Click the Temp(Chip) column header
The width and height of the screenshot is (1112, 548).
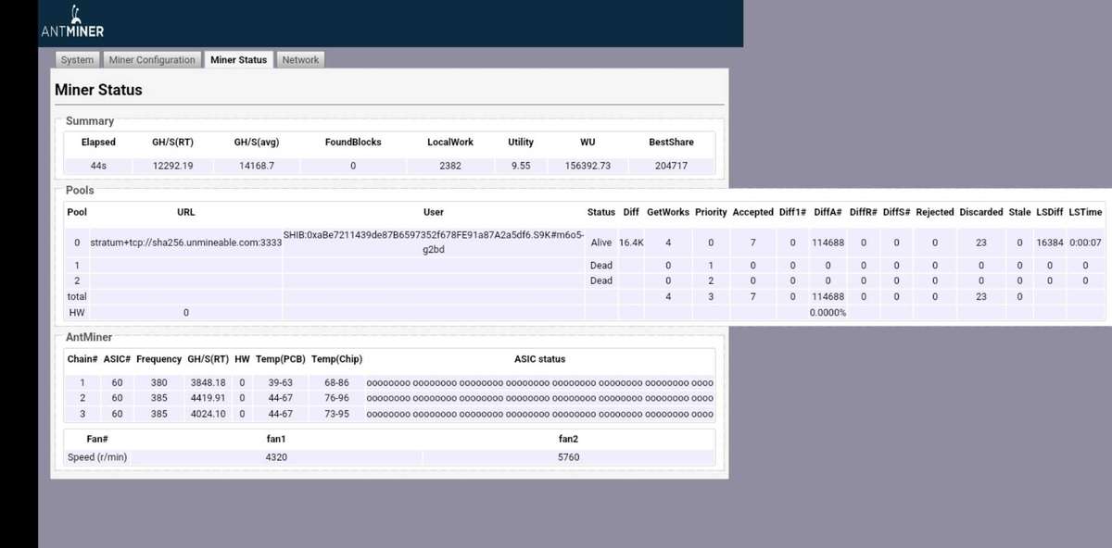click(x=336, y=359)
